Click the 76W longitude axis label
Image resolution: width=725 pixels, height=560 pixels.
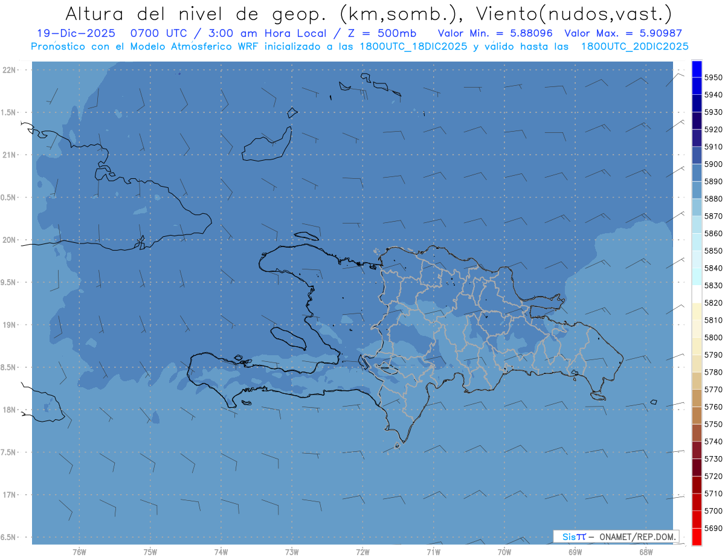(79, 552)
